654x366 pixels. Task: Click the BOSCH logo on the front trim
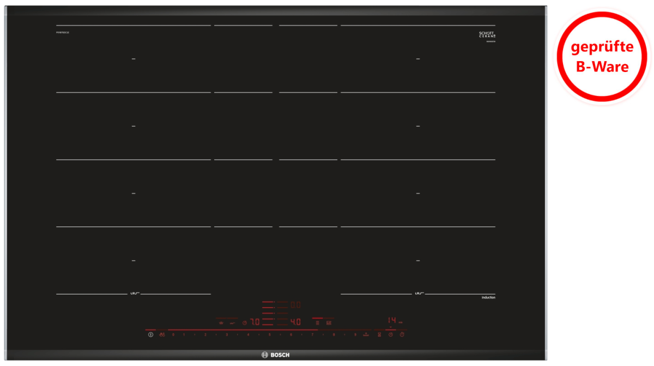click(x=276, y=355)
